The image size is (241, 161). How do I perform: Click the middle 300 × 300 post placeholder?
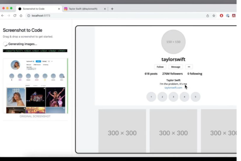(174, 131)
